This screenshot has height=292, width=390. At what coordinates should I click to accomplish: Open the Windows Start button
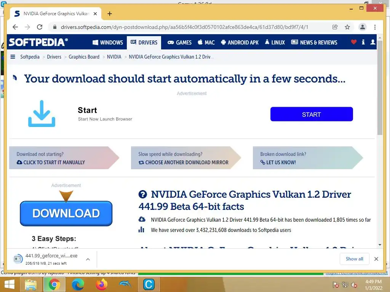click(x=10, y=284)
